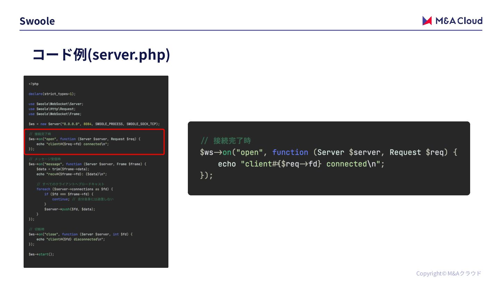Viewport: 500px width, 281px height.
Task: Click the closing "});" in enlarged snippet
Action: click(206, 176)
